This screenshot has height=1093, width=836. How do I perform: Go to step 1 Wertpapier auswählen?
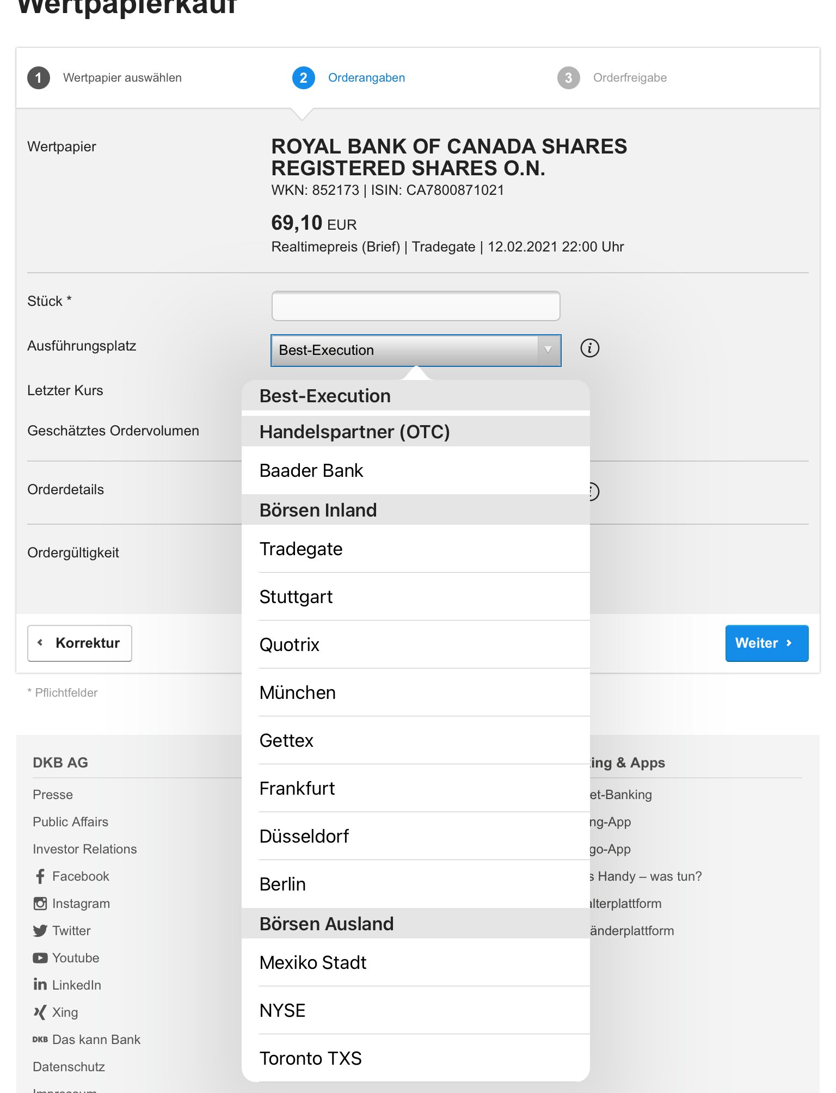(x=121, y=78)
